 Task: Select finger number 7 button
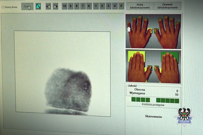(x=83, y=6)
